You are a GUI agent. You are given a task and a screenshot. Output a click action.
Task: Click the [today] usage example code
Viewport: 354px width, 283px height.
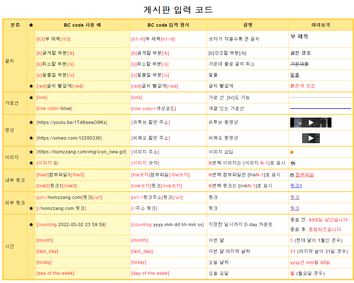tap(44, 262)
